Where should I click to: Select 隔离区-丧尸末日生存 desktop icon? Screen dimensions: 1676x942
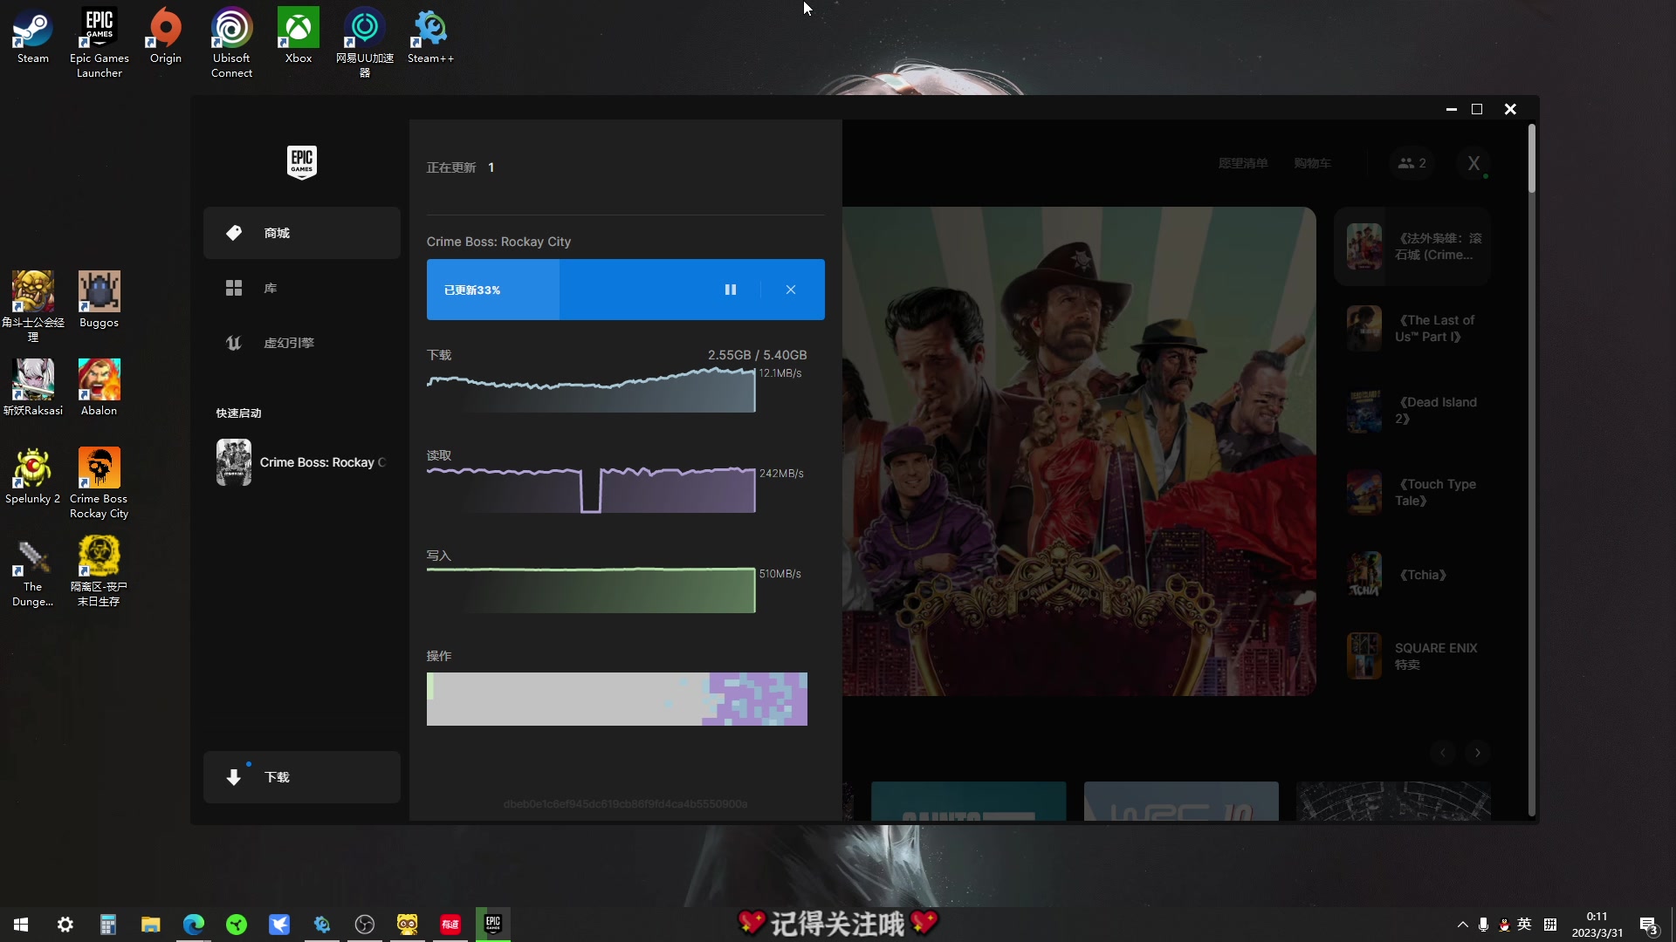click(99, 571)
